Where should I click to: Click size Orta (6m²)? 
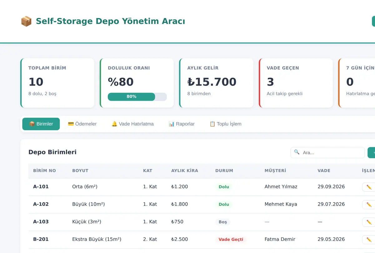[85, 187]
